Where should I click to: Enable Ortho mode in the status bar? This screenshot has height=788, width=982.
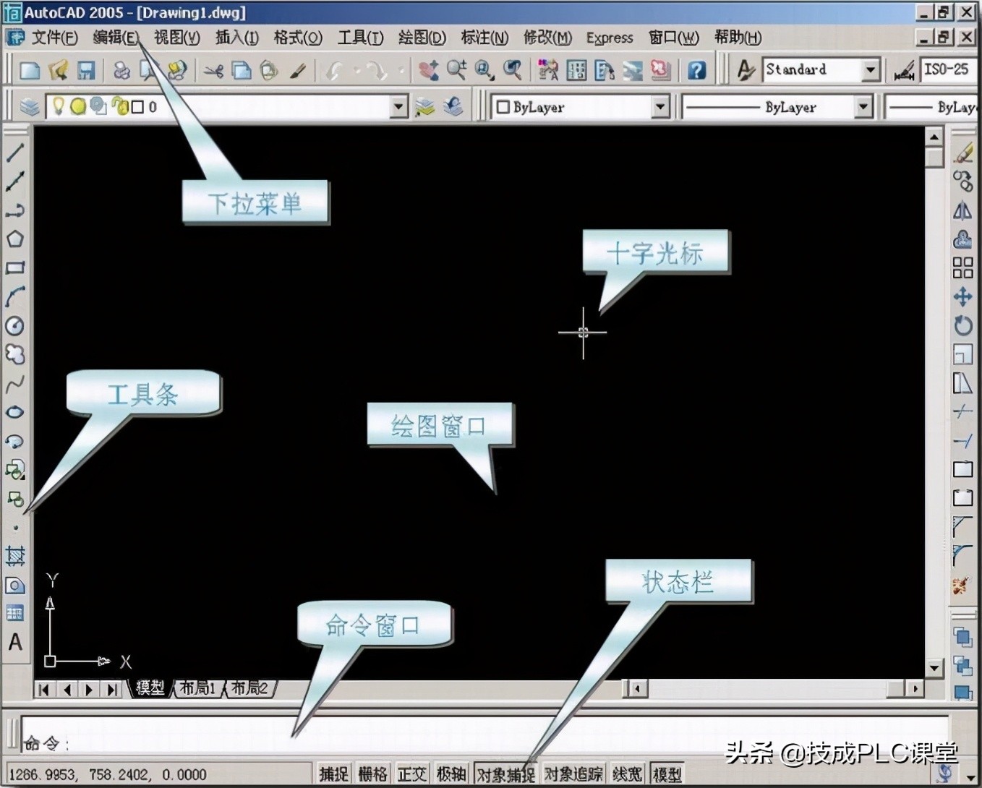412,774
